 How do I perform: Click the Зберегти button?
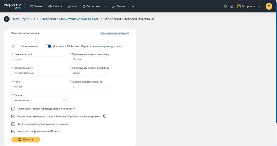[x=26, y=140]
